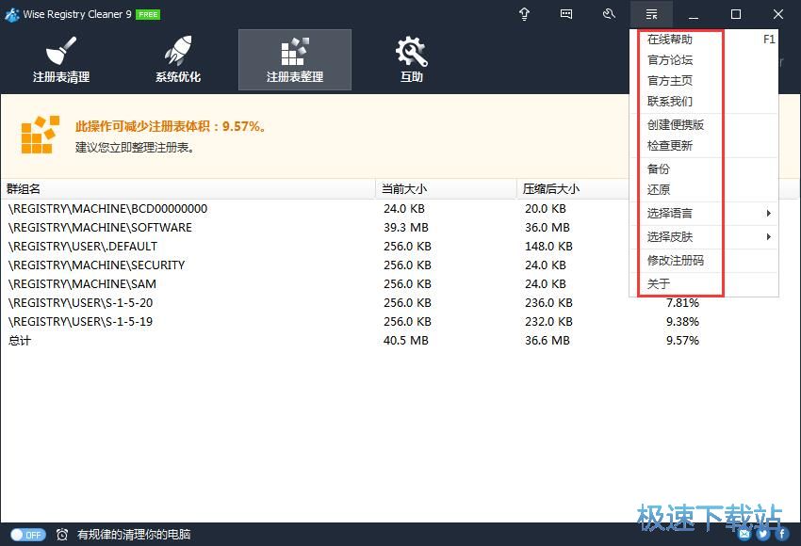
Task: Click the 9.38% reduction value
Action: 682,322
